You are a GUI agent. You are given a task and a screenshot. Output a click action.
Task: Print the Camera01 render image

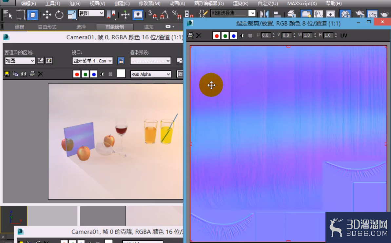point(32,74)
